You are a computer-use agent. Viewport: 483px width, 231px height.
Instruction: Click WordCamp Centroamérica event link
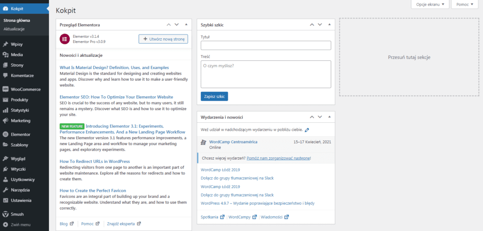(233, 142)
